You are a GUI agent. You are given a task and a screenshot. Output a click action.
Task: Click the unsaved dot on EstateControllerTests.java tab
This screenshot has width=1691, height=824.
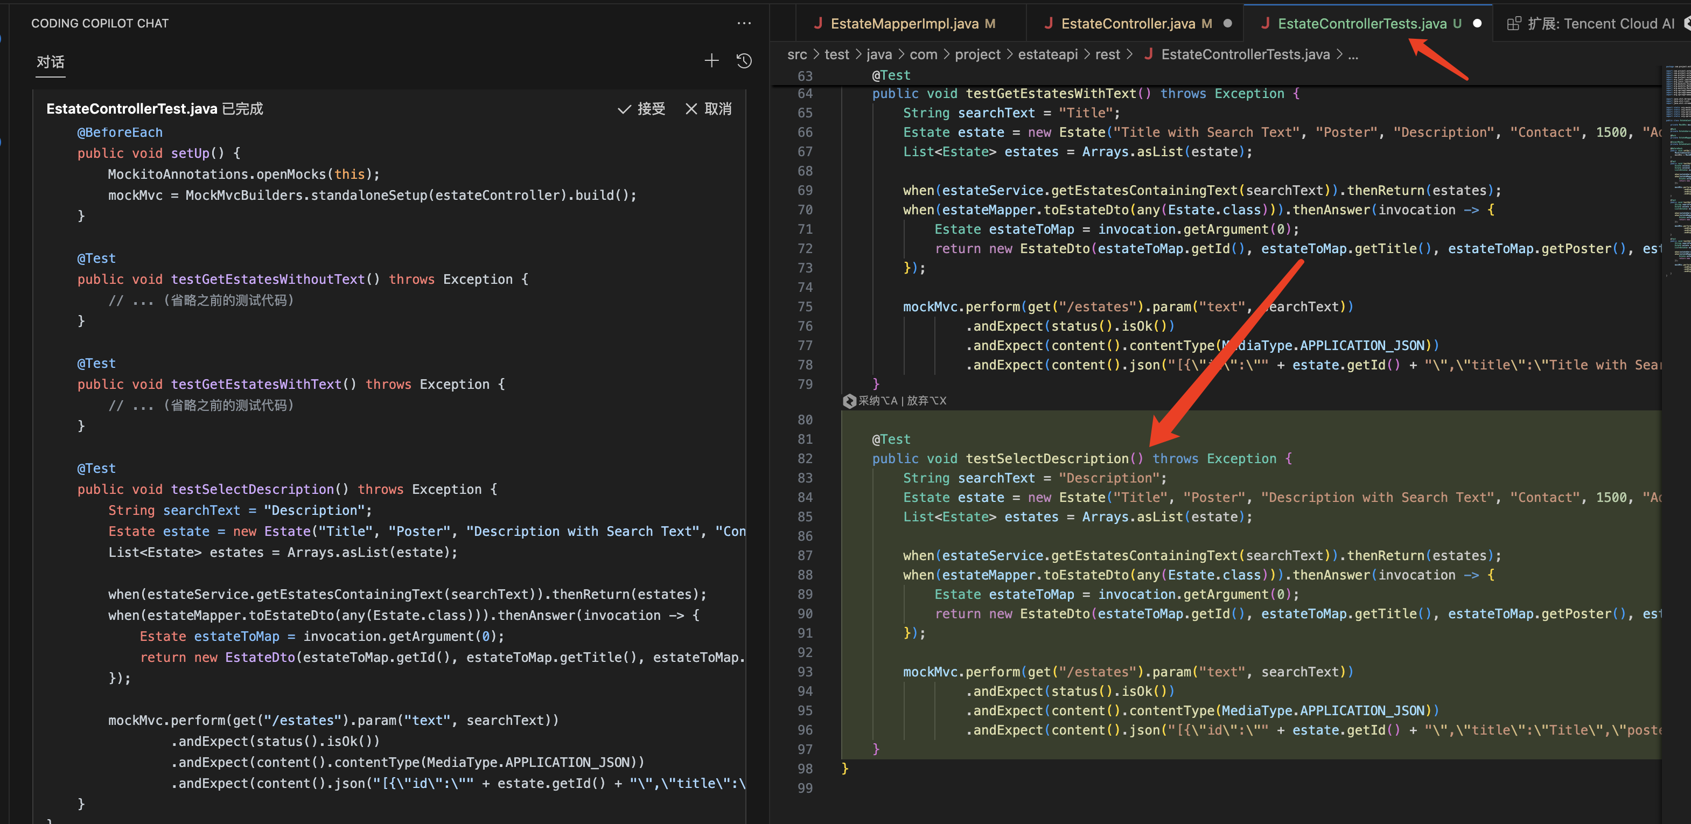tap(1477, 24)
